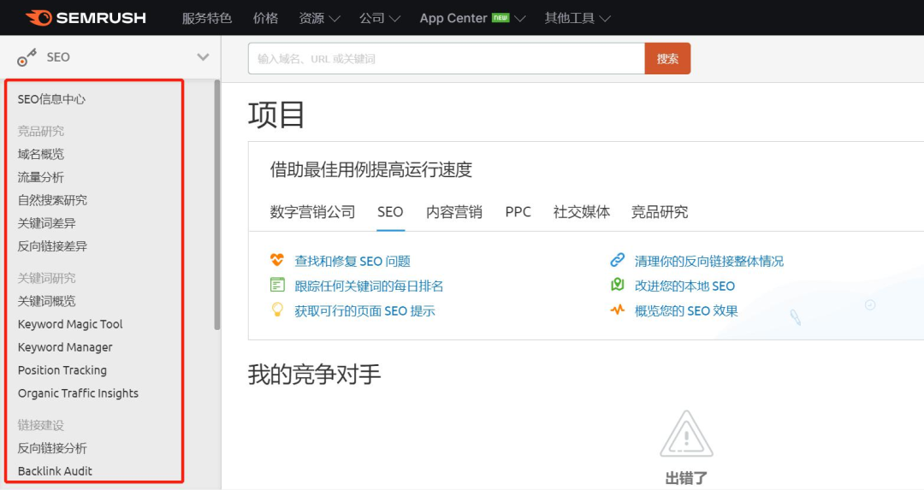
Task: Click list icon beside 跟踪任何关键词的每日排名
Action: pos(277,285)
